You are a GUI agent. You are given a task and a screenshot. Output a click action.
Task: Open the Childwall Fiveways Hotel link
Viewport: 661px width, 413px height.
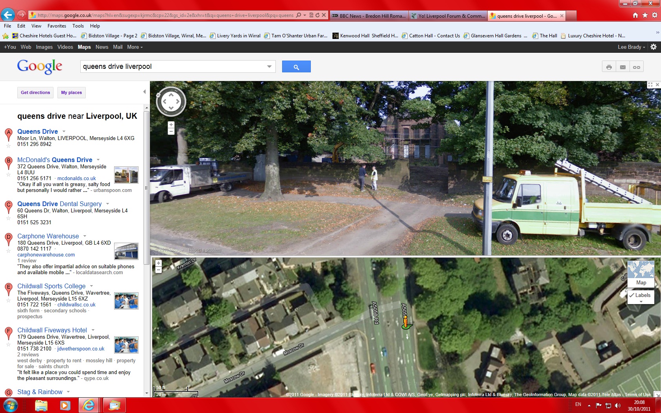52,330
